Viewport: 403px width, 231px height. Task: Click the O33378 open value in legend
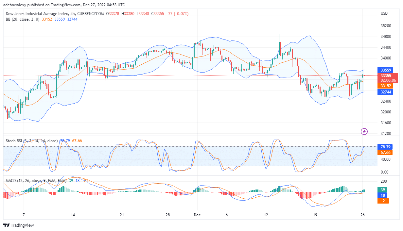[x=113, y=13]
